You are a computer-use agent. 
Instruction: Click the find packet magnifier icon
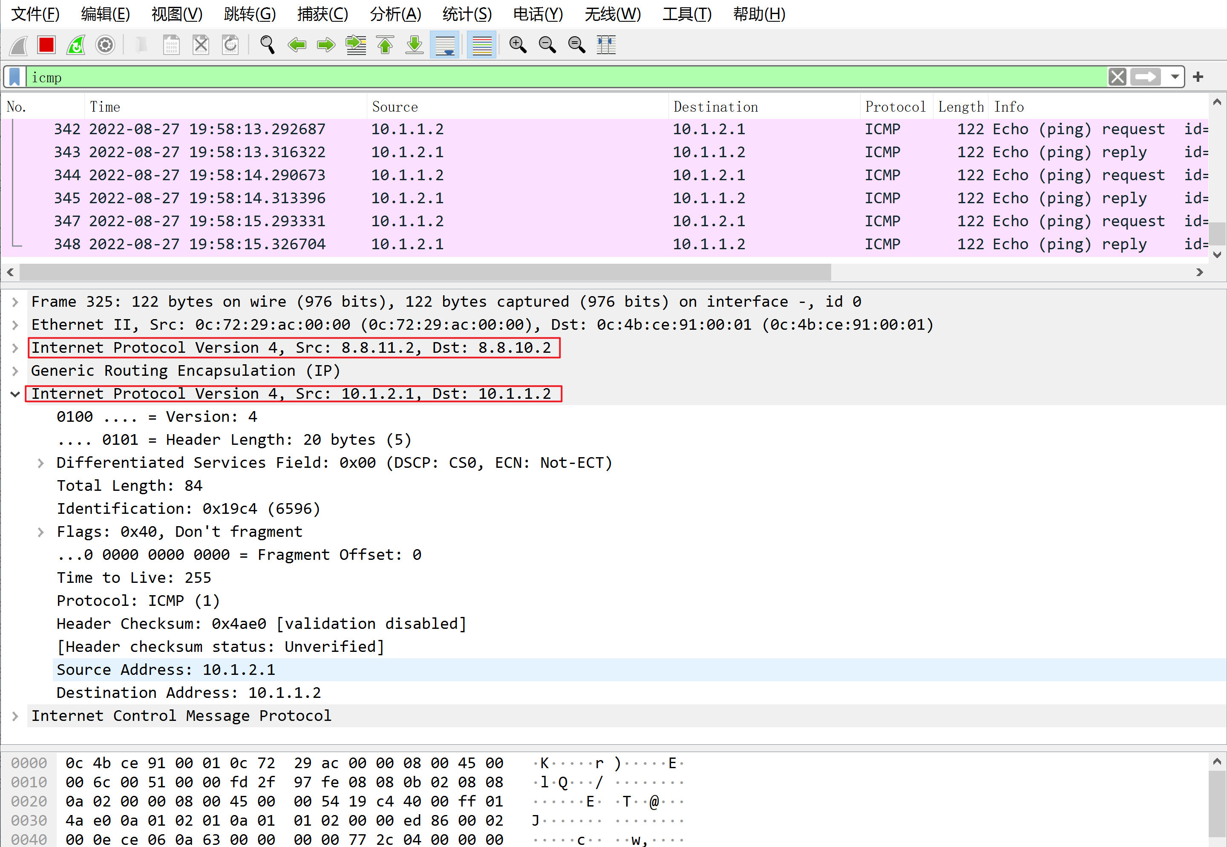[x=267, y=45]
